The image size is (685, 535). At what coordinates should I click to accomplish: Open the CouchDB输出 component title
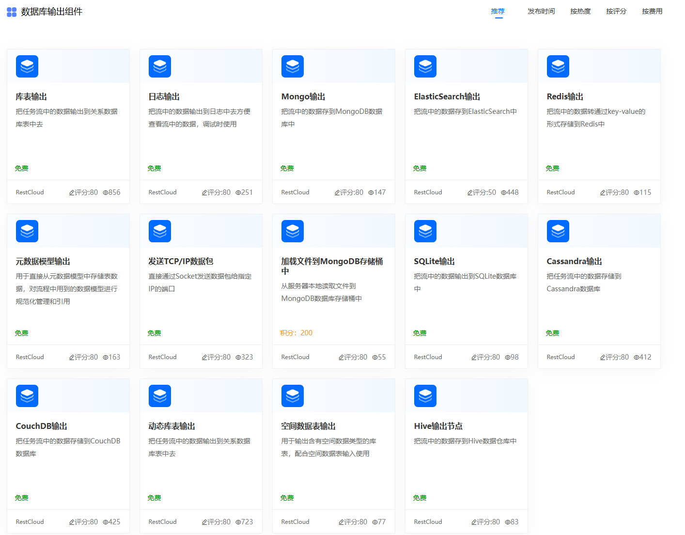42,426
